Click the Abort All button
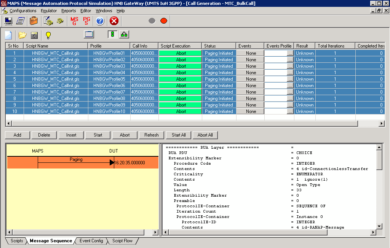The image size is (390, 248). coord(205,135)
